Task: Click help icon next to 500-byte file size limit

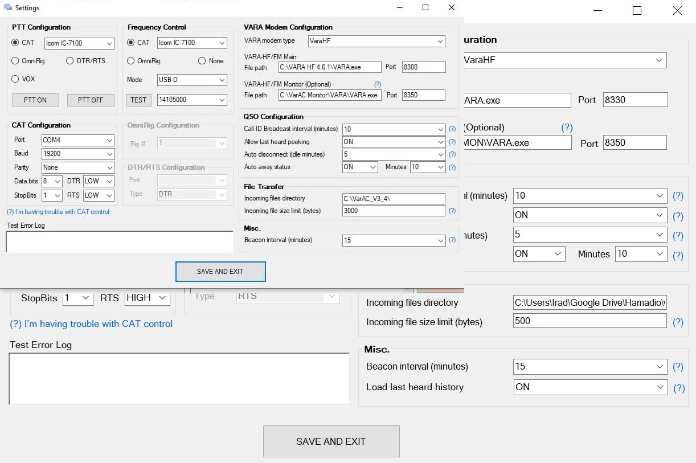Action: pos(678,322)
